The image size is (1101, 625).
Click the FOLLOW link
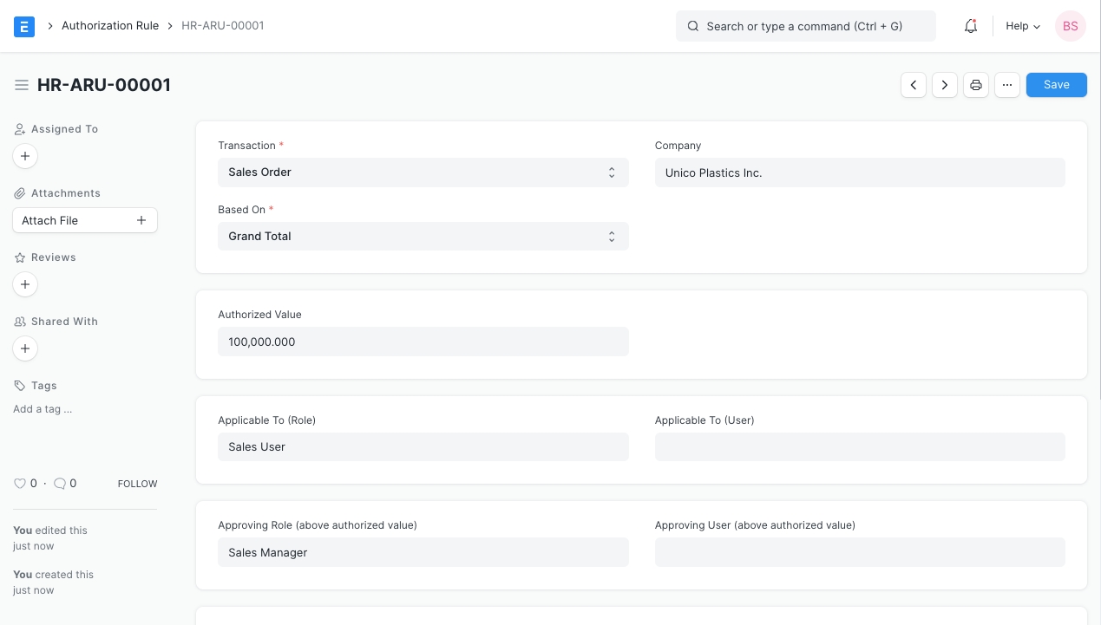coord(137,484)
